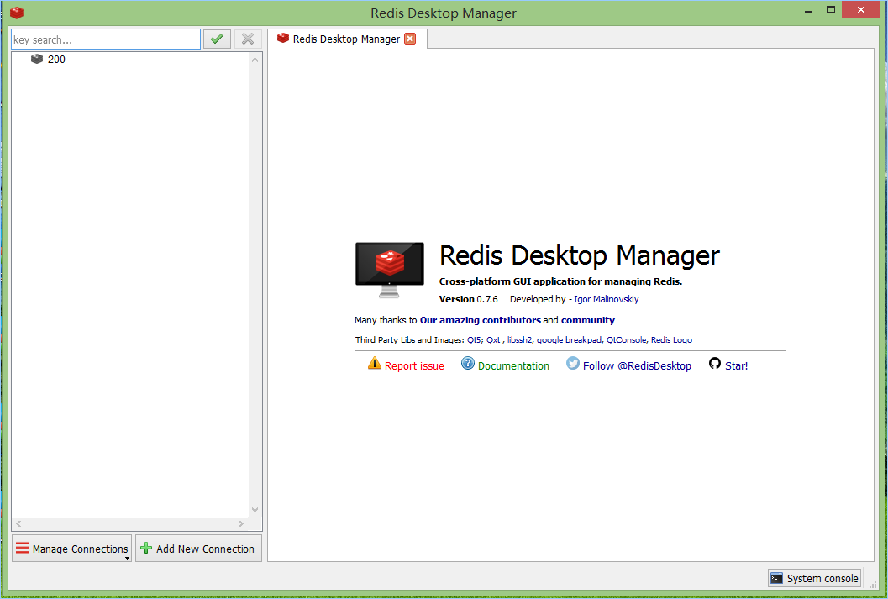888x599 pixels.
Task: Open Our amazing contributors link
Action: click(481, 320)
